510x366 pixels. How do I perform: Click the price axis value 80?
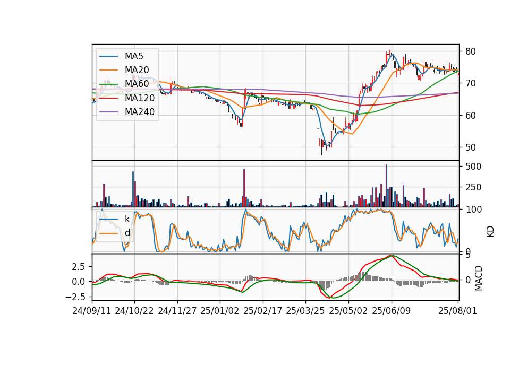[x=470, y=51]
